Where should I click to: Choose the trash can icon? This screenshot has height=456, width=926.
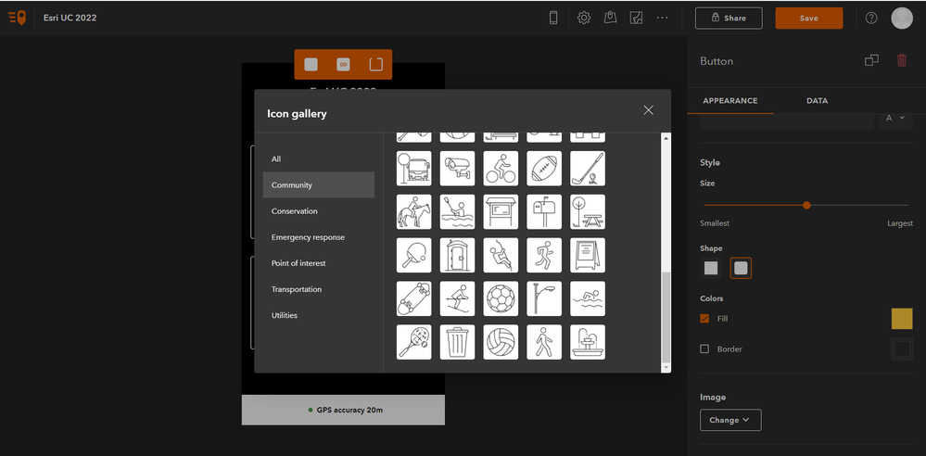pos(457,342)
